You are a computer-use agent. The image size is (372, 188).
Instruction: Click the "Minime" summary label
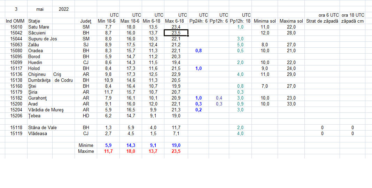(x=86, y=146)
